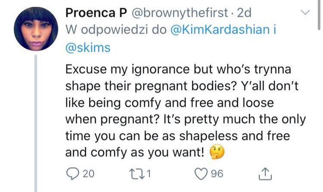Visit the @skims mention
323x192 pixels.
click(88, 48)
